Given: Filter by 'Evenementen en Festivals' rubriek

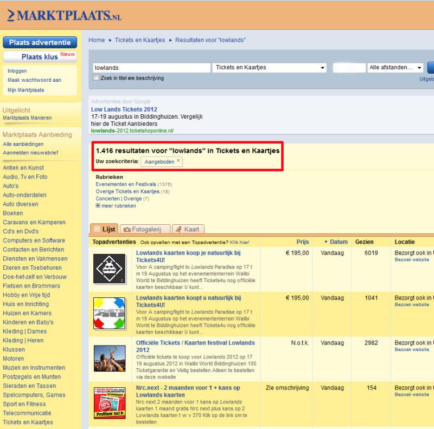Looking at the screenshot, I should (x=126, y=184).
